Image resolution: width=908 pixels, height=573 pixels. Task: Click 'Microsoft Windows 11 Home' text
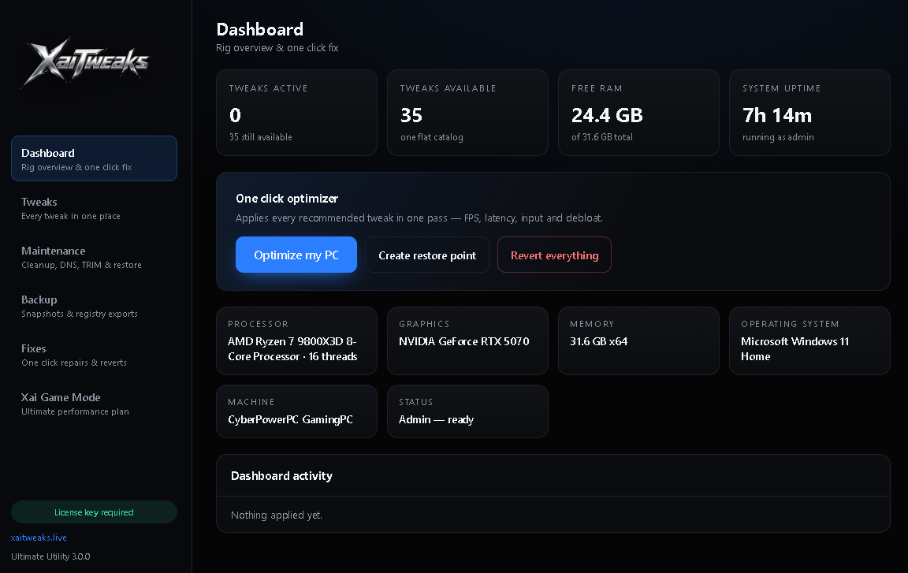(795, 349)
